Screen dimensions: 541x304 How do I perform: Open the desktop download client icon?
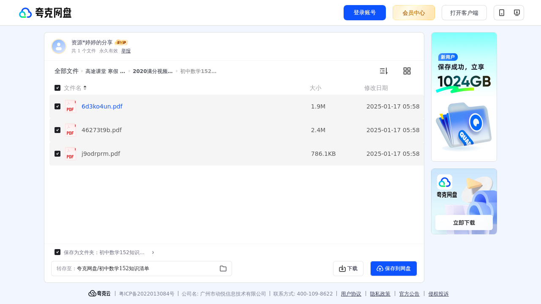pos(516,13)
